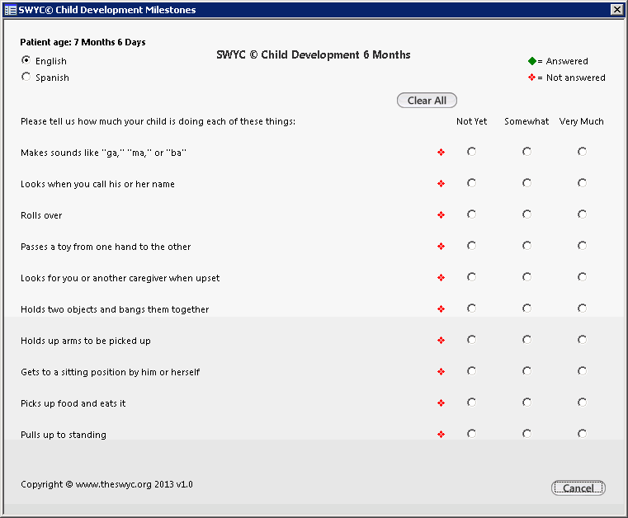Answer Somewhat for 'Holds two objects and bangs them'

point(526,308)
